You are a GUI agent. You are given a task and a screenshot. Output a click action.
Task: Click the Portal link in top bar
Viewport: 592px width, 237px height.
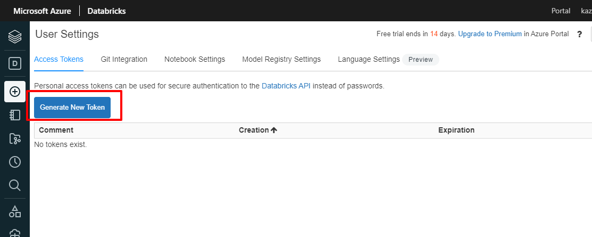point(561,11)
